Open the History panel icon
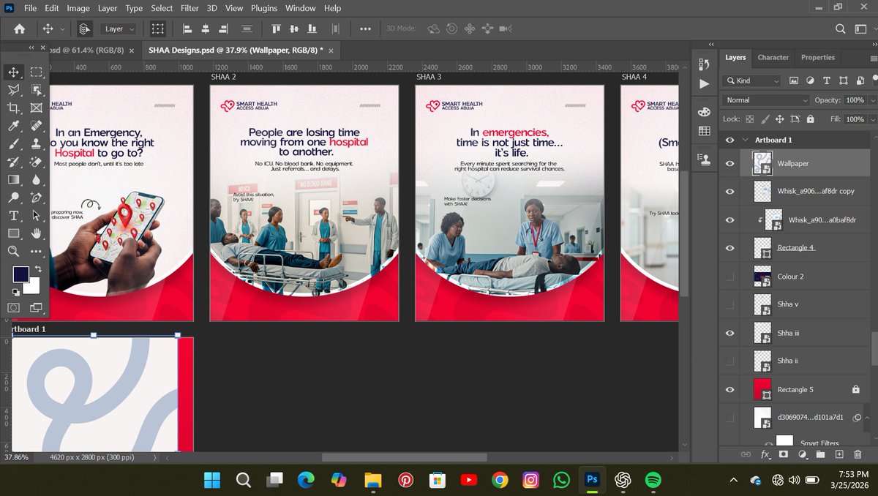This screenshot has height=496, width=878. (x=704, y=64)
